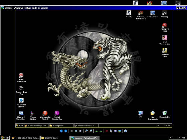Select the Best Fit view icon

pos(72,131)
